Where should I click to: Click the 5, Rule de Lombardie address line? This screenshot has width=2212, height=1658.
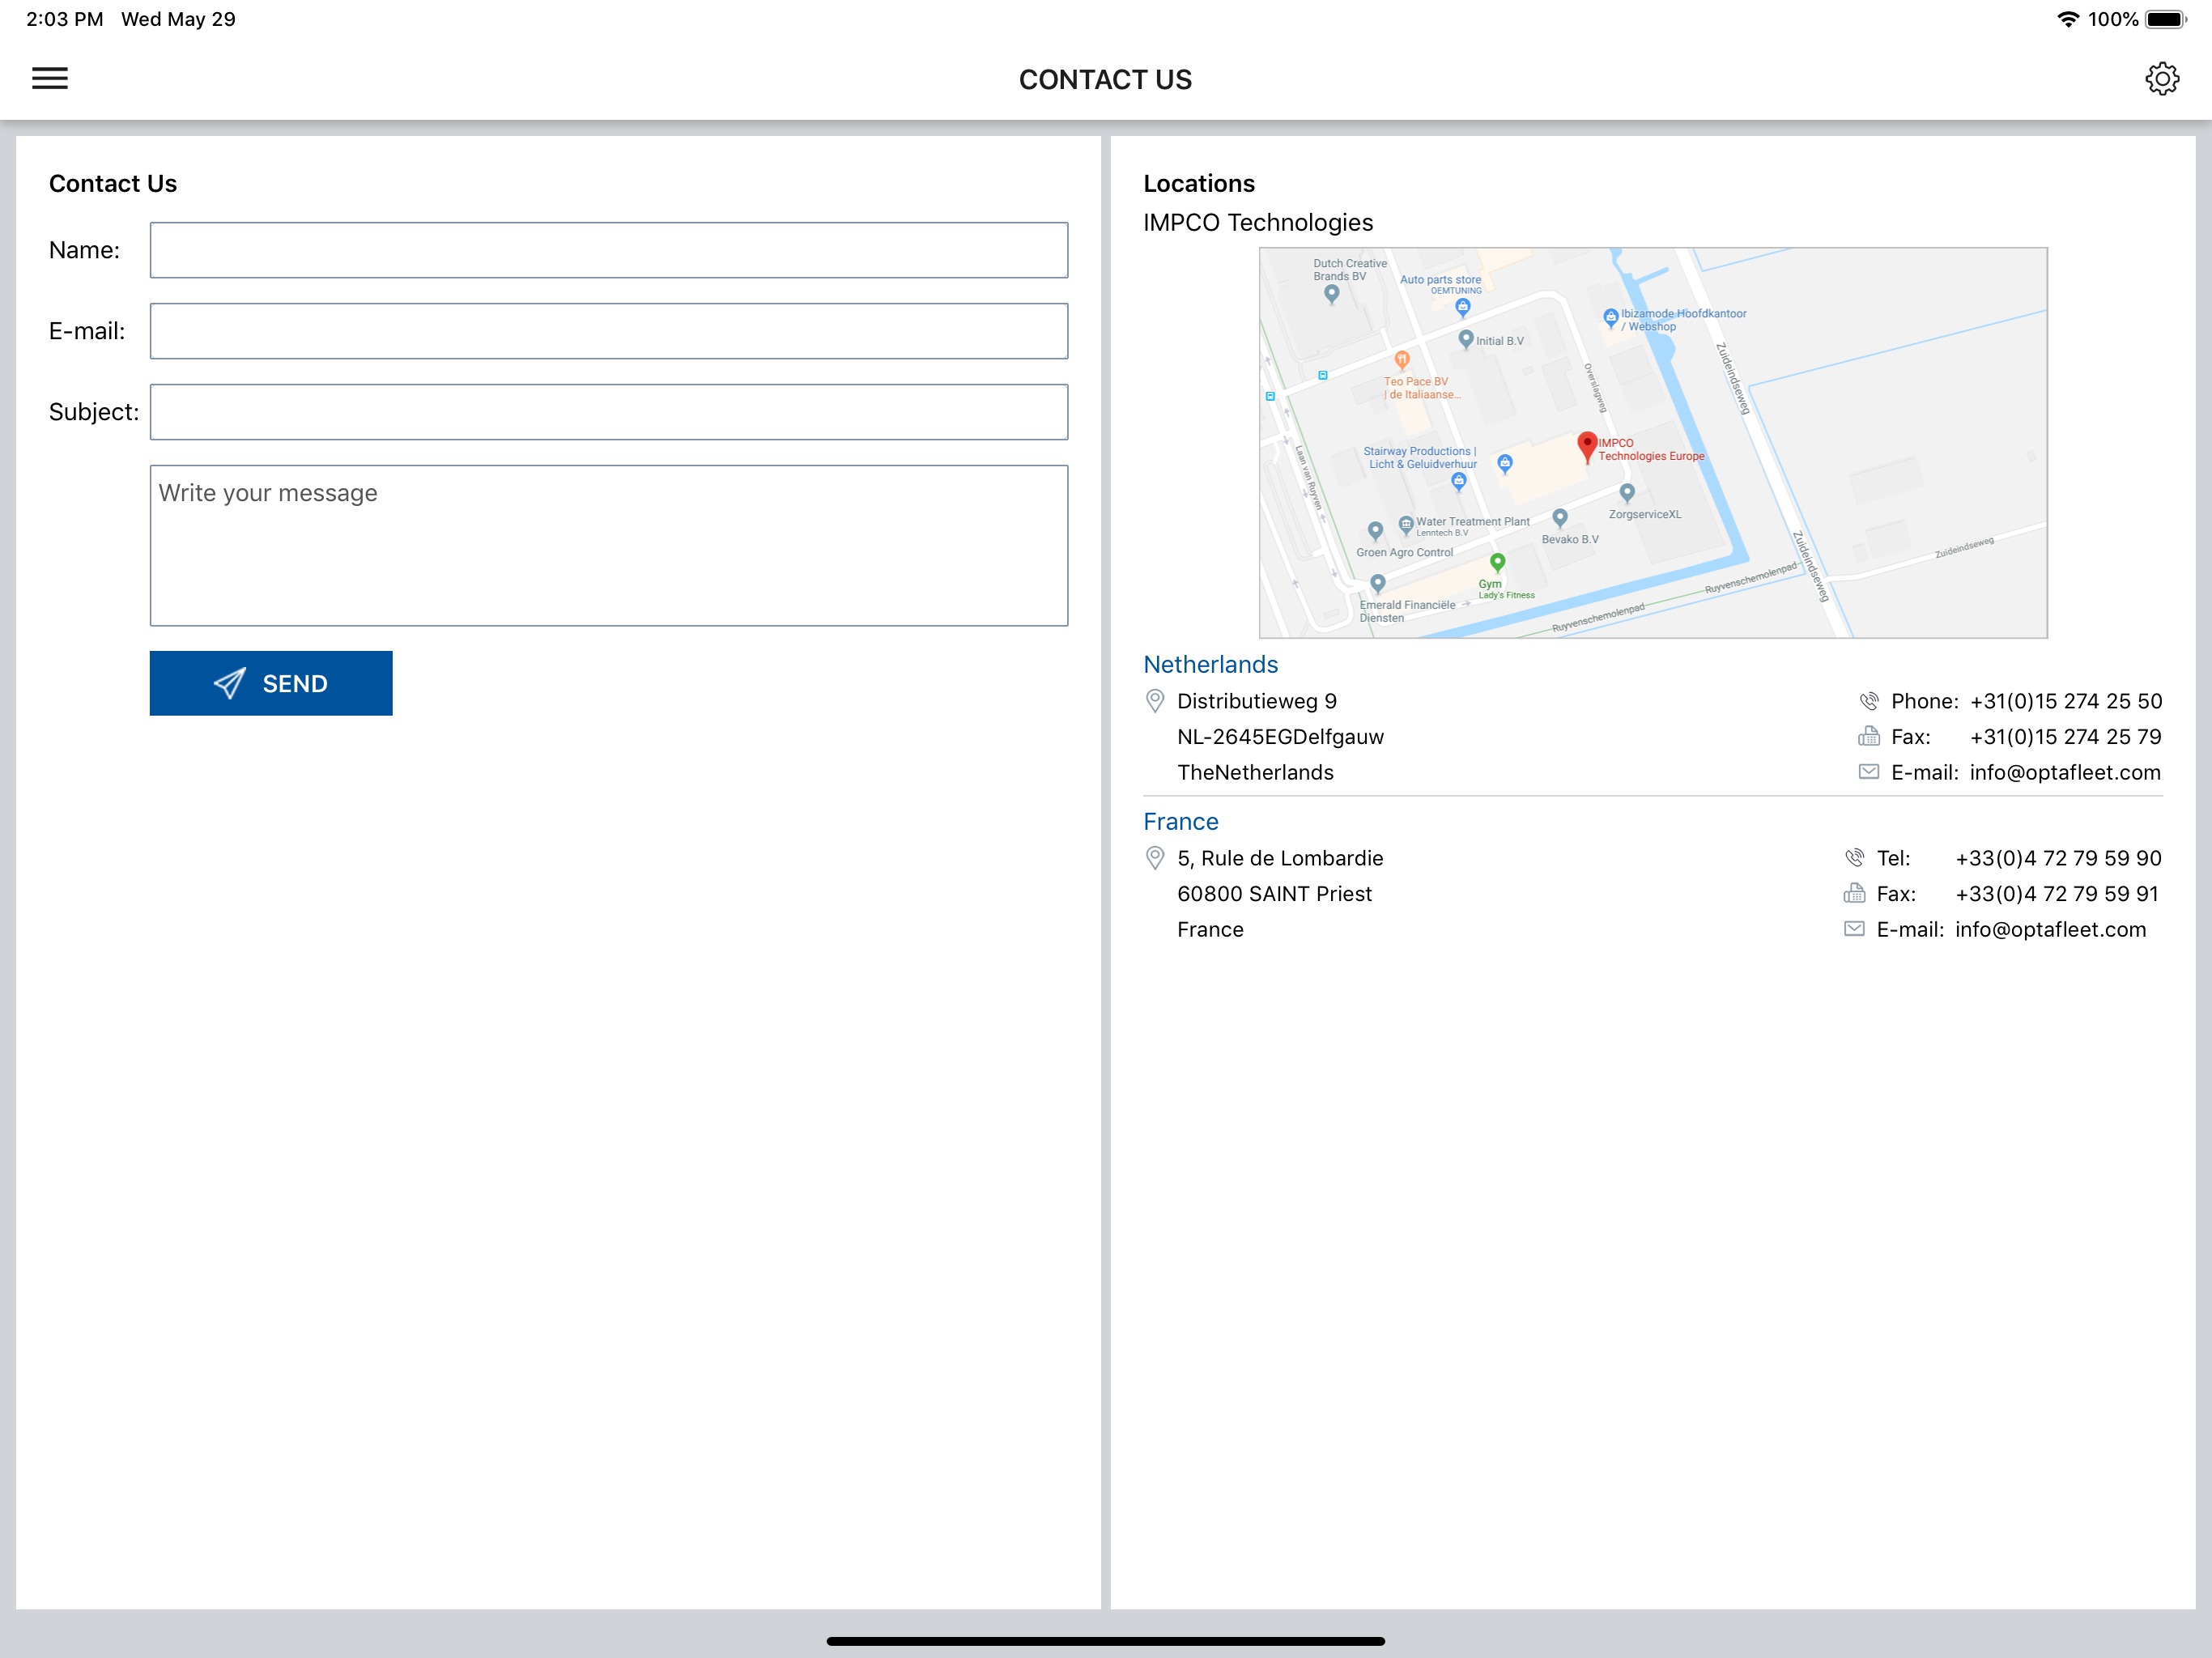(x=1280, y=858)
